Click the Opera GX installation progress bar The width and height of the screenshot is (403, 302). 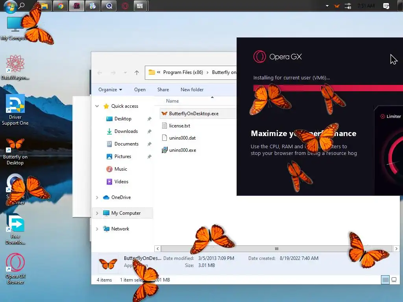(x=328, y=88)
